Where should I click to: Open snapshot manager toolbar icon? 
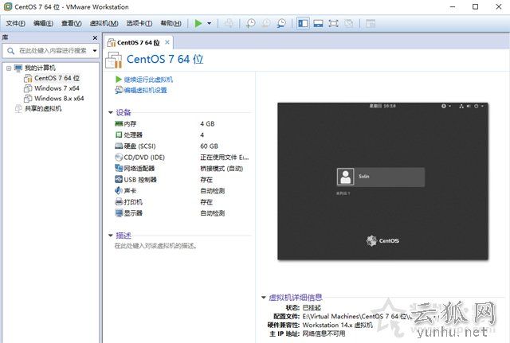pyautogui.click(x=281, y=23)
